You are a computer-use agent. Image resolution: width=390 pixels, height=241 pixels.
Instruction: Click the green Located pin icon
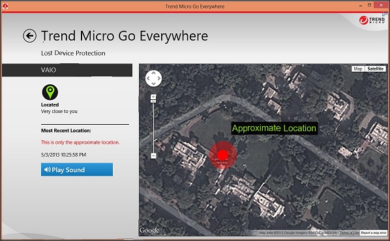pos(50,92)
